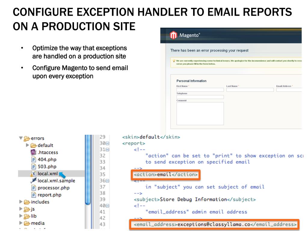This screenshot has height=231, width=308.
Task: Click the 404.php file icon
Action: click(x=34, y=159)
